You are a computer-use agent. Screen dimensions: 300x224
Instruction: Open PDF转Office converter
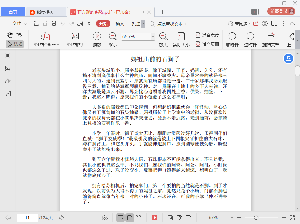click(46, 40)
